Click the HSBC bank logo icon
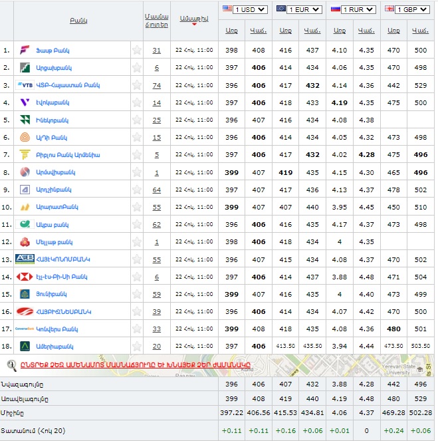The image size is (438, 441). pos(25,276)
